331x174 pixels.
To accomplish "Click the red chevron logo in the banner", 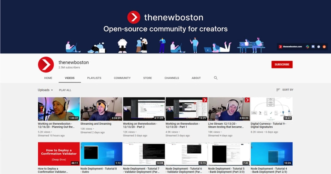I will [134, 17].
